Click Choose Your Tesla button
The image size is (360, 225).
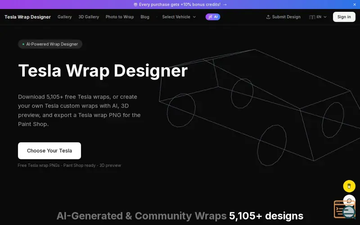click(49, 151)
